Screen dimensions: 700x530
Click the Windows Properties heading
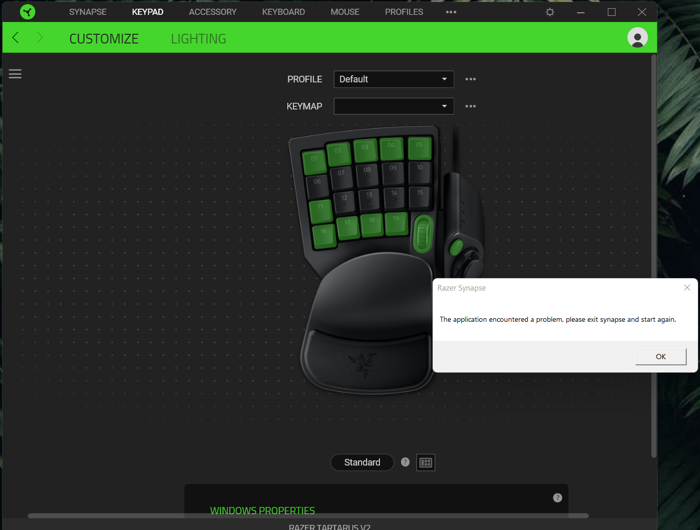click(x=262, y=511)
